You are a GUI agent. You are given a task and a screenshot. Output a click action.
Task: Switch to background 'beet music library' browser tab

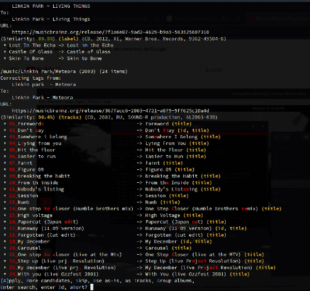click(203, 19)
